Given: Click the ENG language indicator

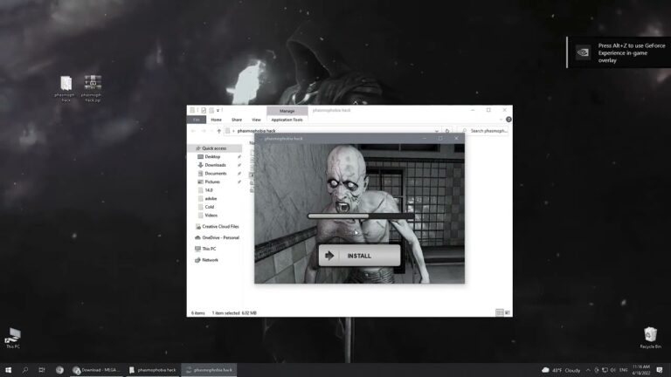Looking at the screenshot, I should point(624,370).
